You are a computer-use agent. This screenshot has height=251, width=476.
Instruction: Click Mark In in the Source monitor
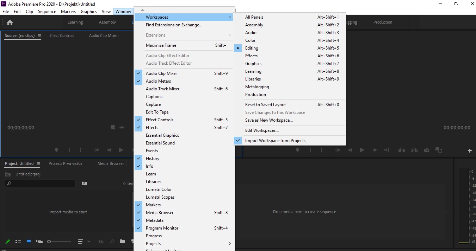[70, 150]
